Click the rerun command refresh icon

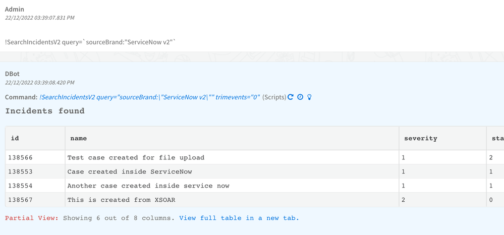click(291, 97)
